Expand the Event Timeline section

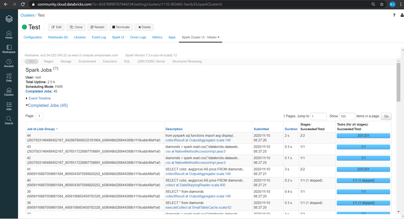(x=38, y=98)
